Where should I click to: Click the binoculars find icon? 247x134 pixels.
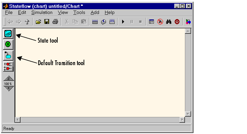169,22
